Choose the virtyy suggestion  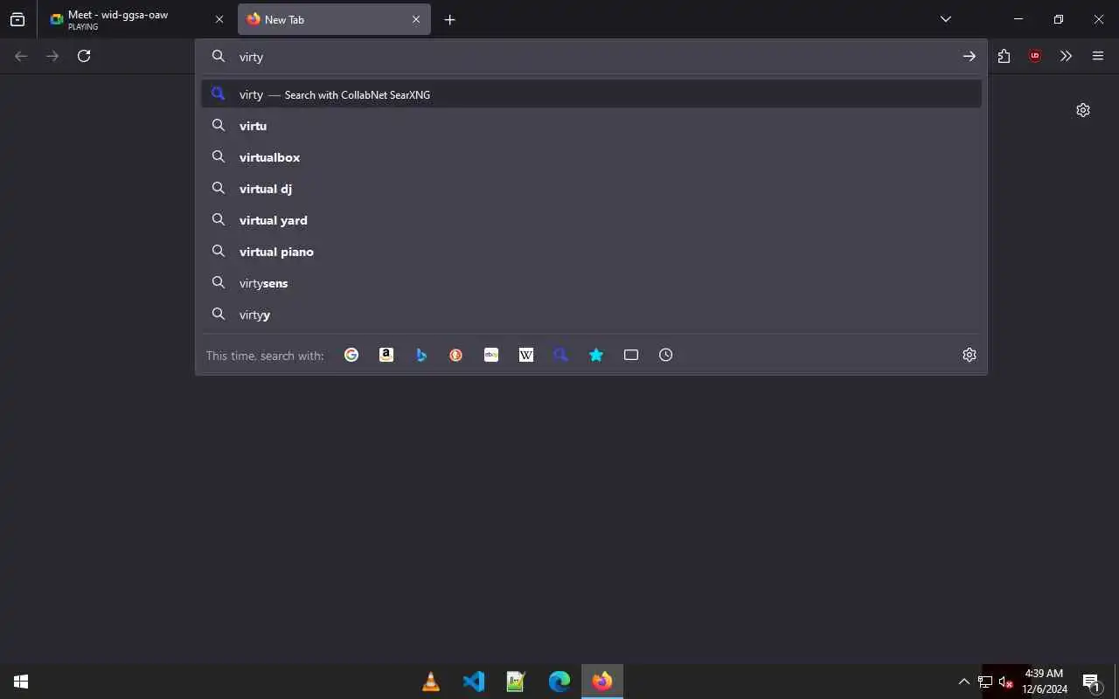[x=591, y=315]
